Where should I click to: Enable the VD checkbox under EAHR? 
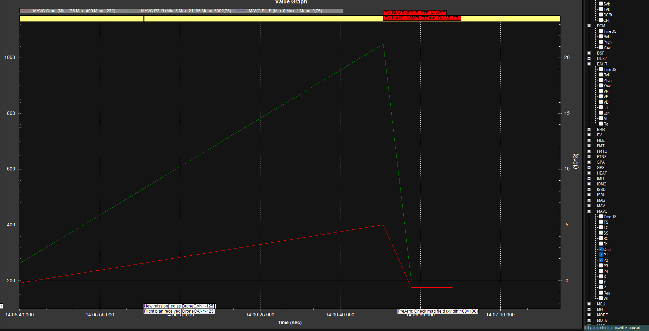tap(601, 102)
